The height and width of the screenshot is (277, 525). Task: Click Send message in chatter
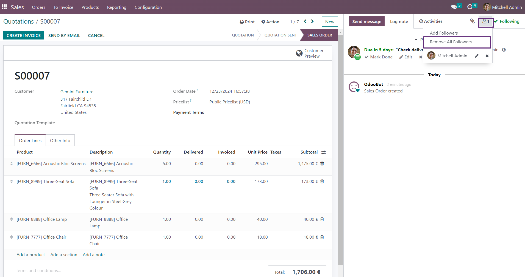(367, 21)
